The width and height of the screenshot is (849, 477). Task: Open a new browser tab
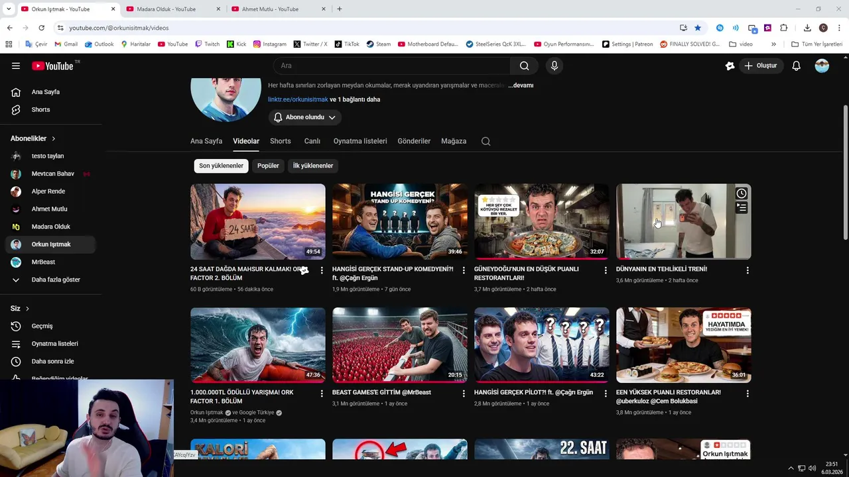pyautogui.click(x=340, y=9)
